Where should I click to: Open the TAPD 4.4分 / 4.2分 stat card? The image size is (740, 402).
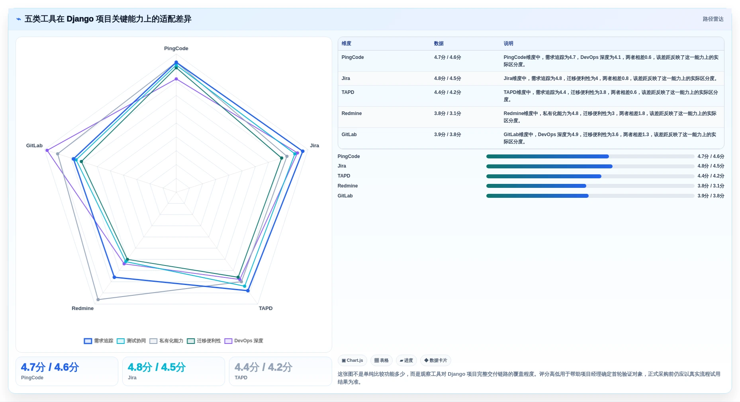(280, 371)
